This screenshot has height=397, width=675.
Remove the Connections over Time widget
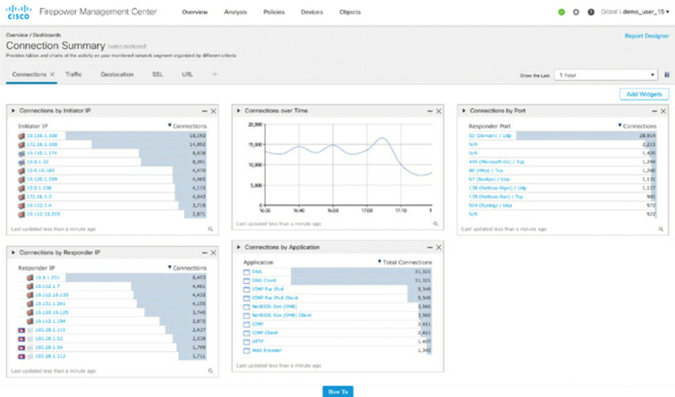pos(438,111)
